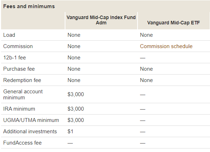The height and width of the screenshot is (152, 210).
Task: Select the IRA minimum row label
Action: (x=19, y=109)
